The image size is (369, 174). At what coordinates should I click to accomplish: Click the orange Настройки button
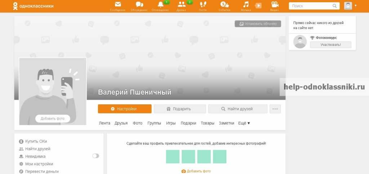124,109
